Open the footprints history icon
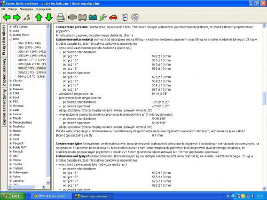Screen dimensions: 267x200 tap(27, 18)
